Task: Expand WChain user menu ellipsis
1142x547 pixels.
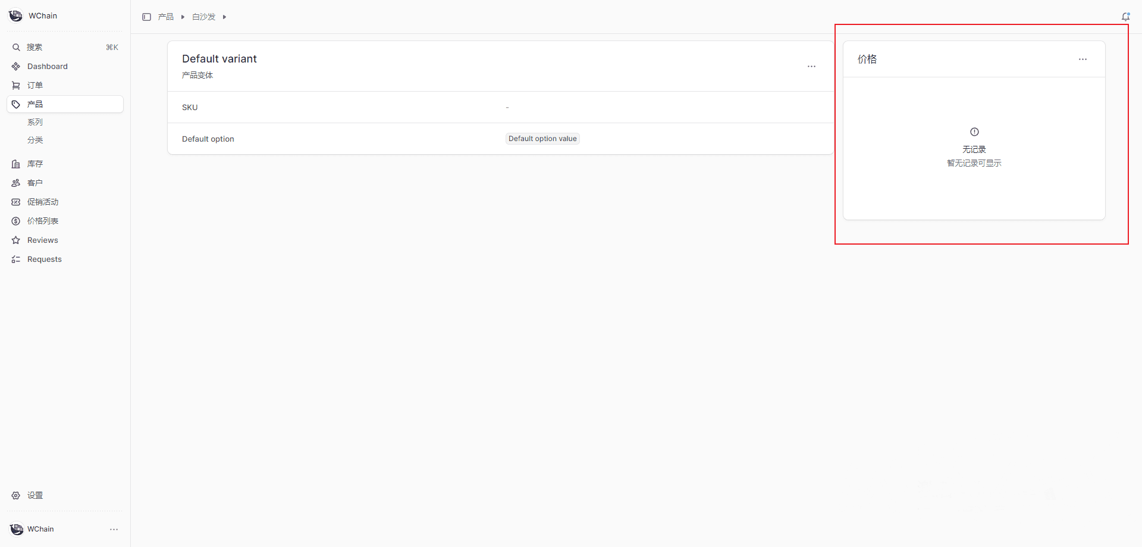Action: pyautogui.click(x=114, y=529)
